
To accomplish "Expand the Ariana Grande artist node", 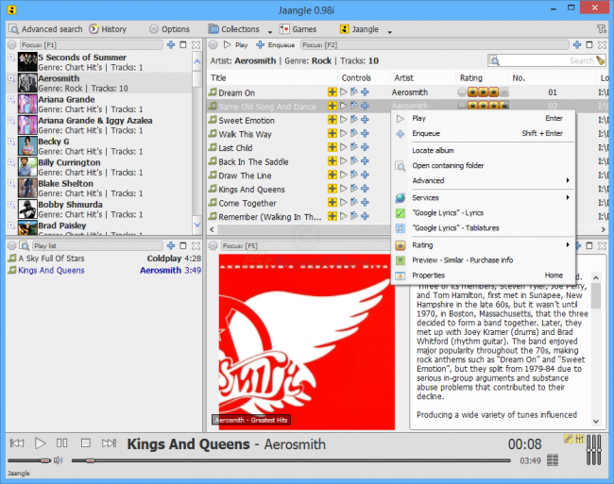I will click(x=11, y=100).
